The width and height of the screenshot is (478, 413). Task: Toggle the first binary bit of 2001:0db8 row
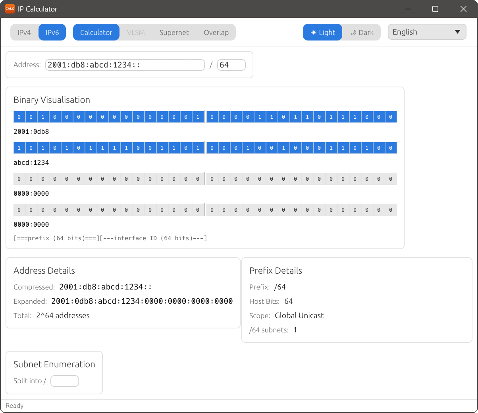(x=19, y=117)
